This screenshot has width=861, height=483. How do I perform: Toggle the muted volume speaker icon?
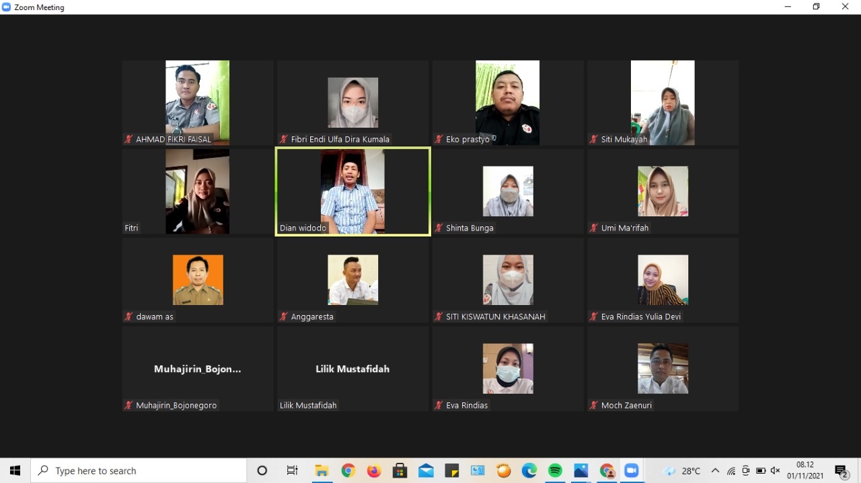(x=775, y=471)
